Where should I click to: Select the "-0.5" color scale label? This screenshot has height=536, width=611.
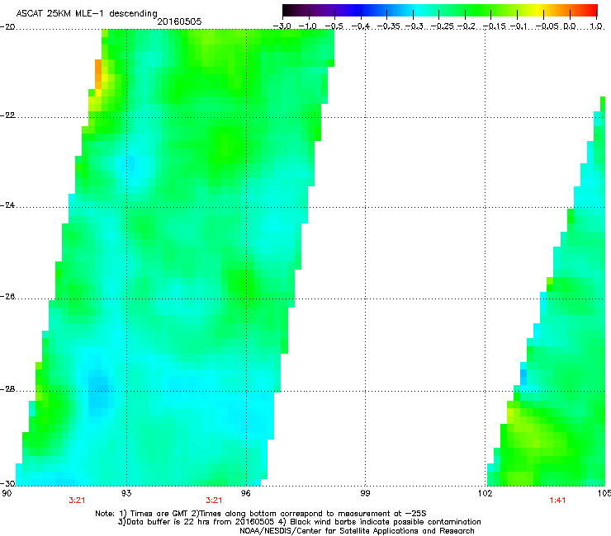click(334, 26)
